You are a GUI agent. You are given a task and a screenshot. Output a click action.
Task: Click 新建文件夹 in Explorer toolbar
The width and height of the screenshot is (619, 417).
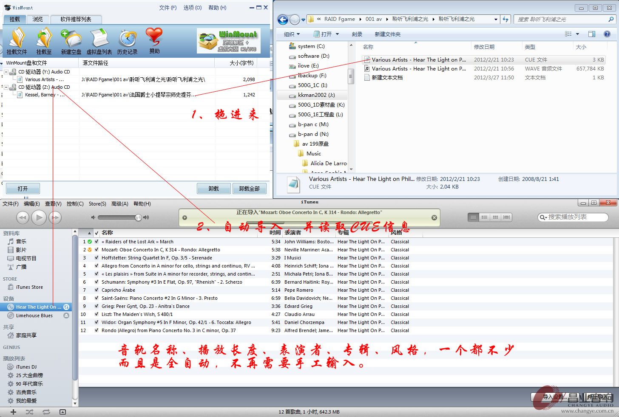click(387, 34)
